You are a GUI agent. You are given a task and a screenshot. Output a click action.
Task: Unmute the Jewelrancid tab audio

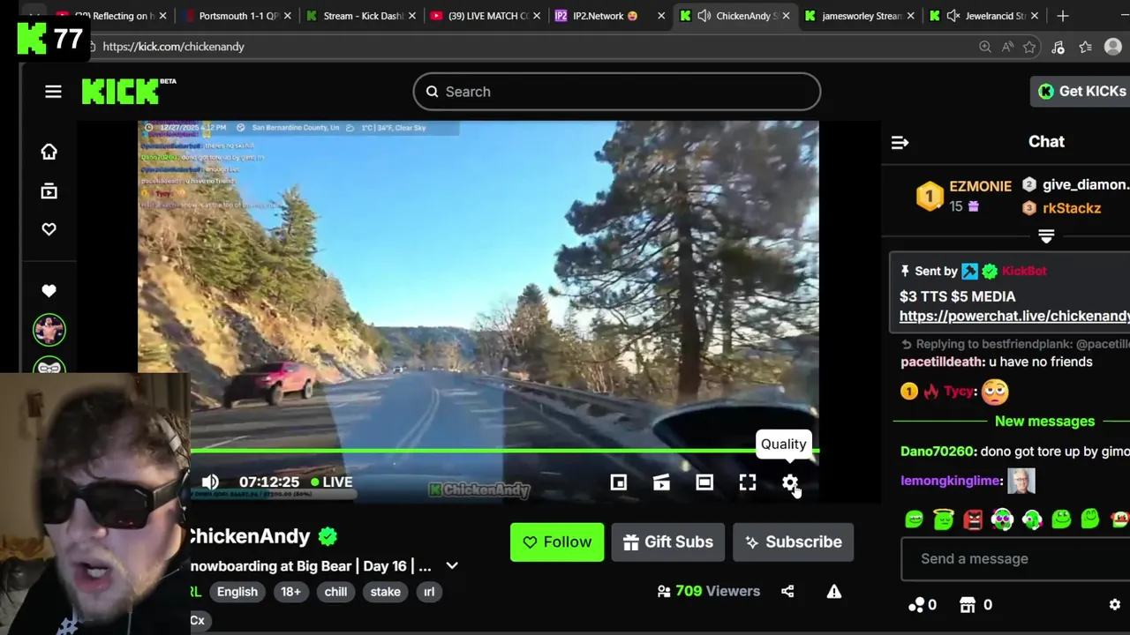click(x=953, y=16)
